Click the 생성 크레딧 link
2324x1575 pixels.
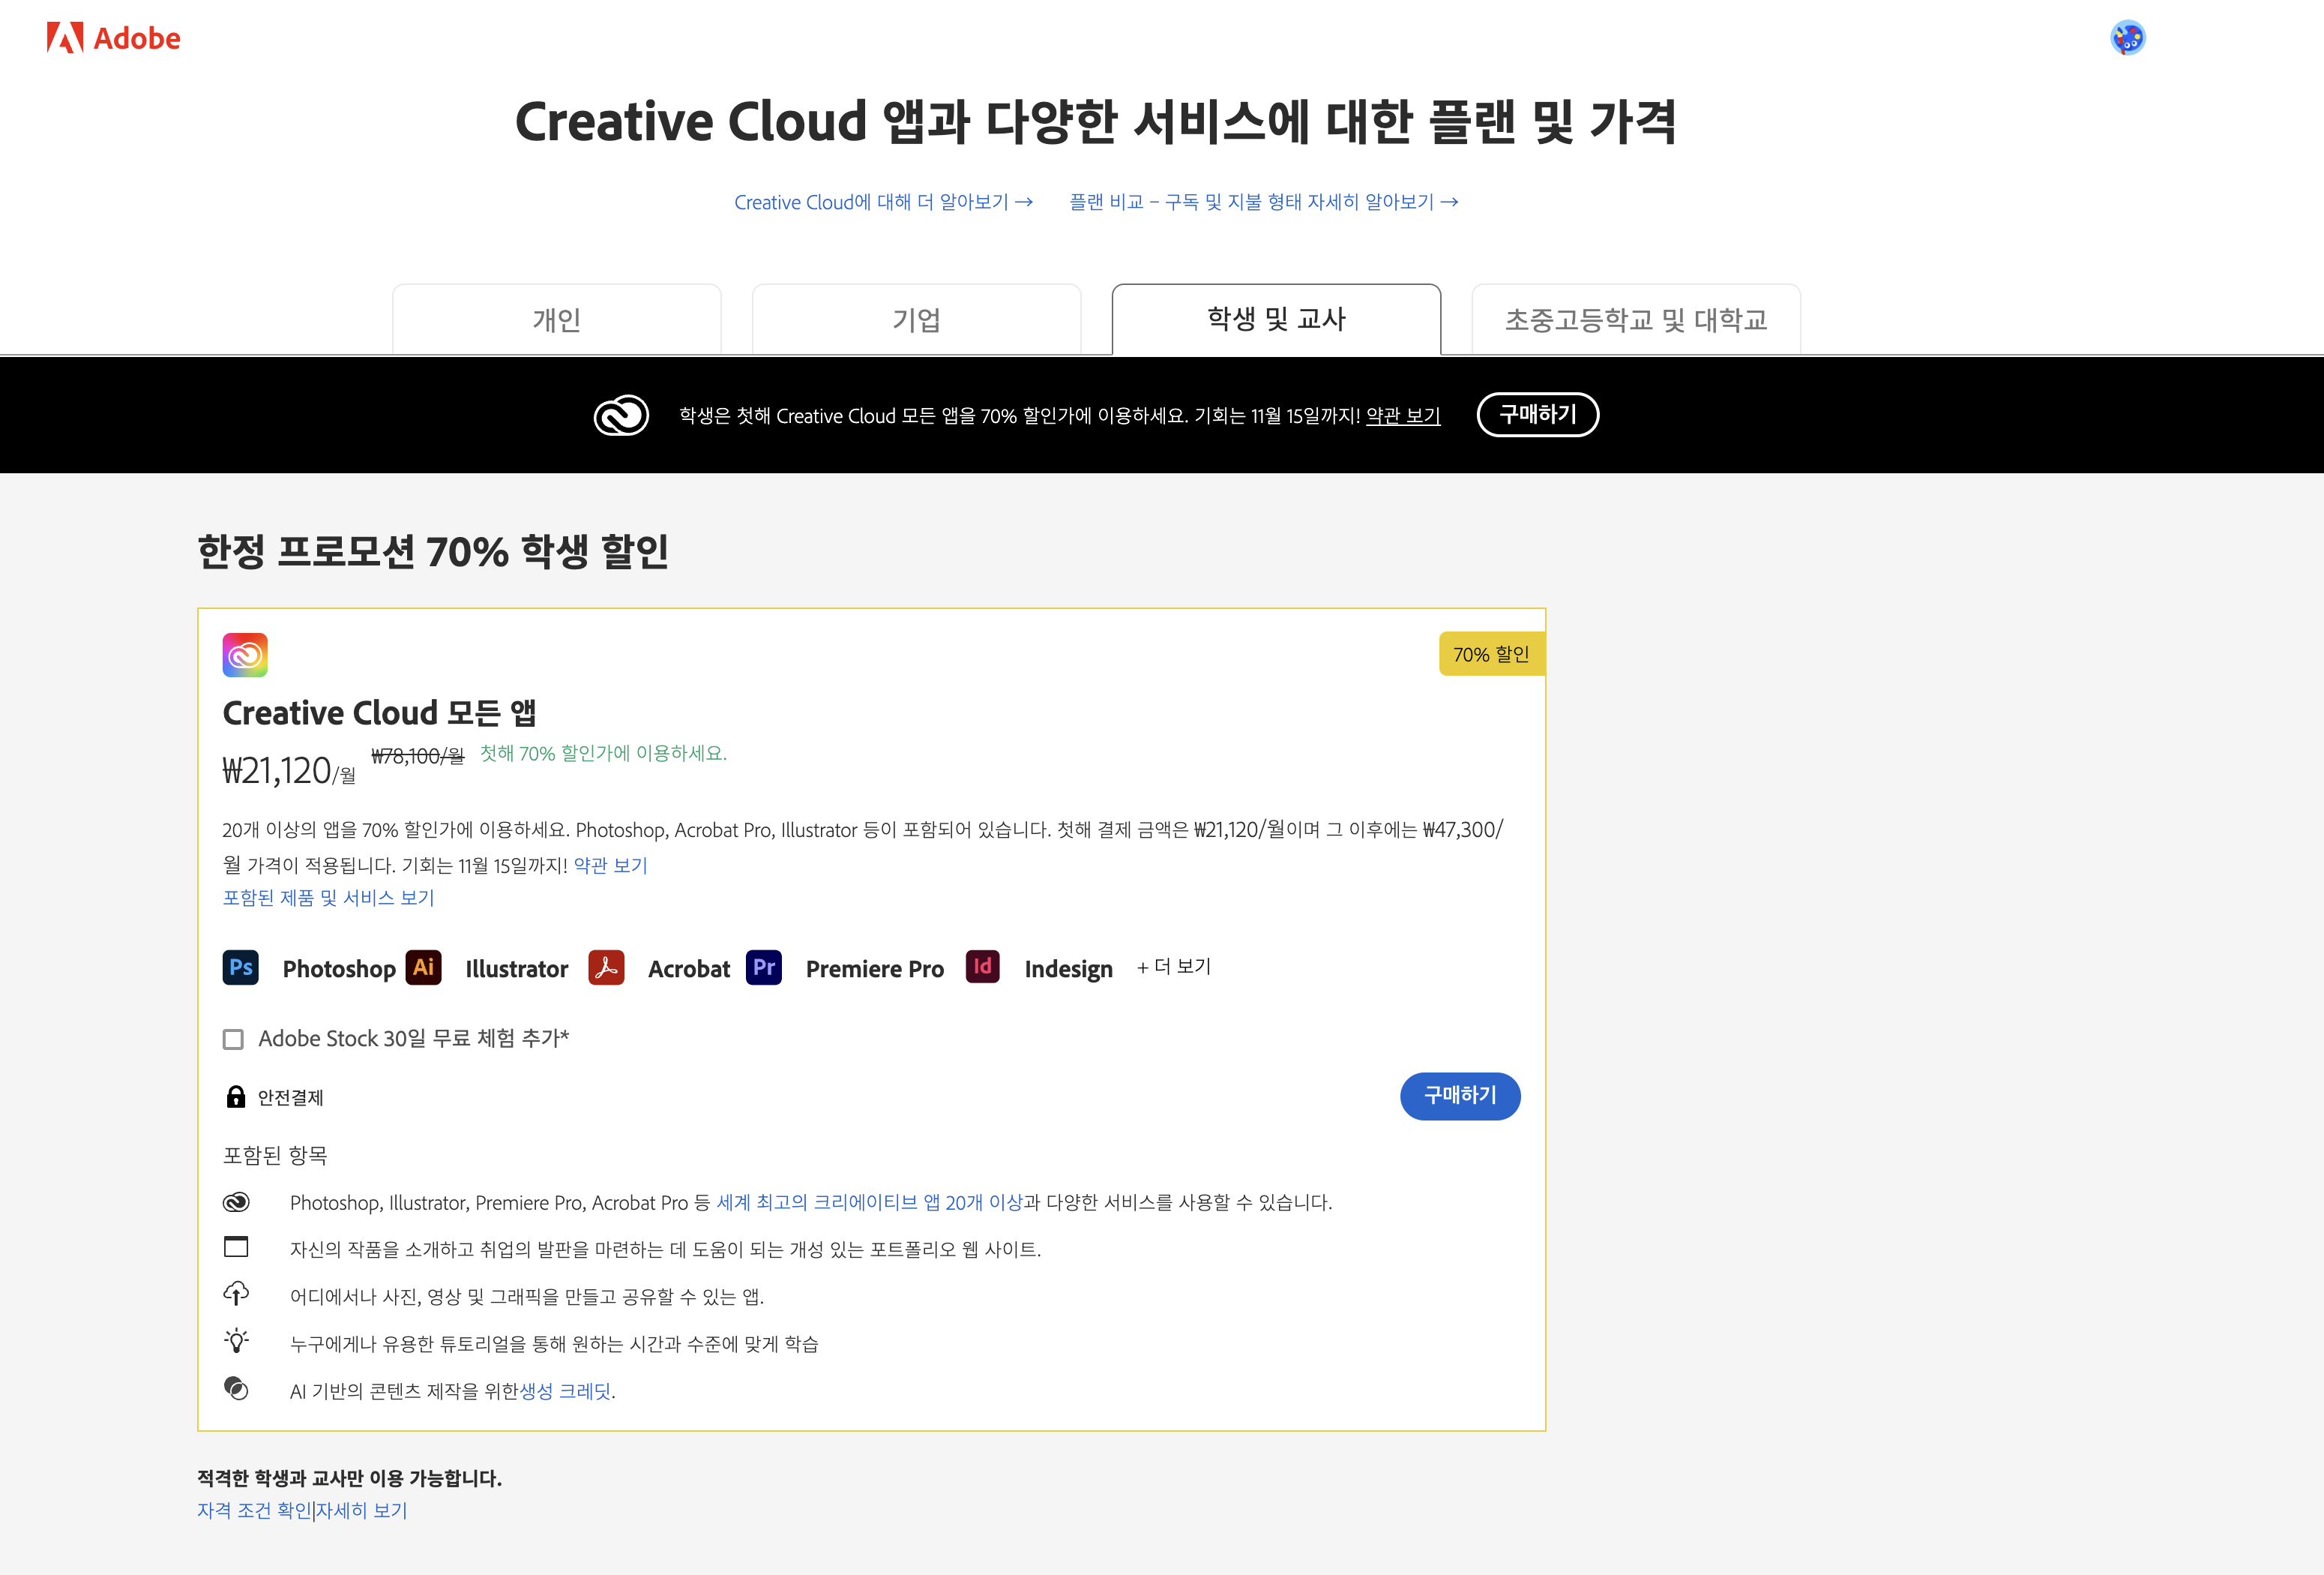point(565,1391)
